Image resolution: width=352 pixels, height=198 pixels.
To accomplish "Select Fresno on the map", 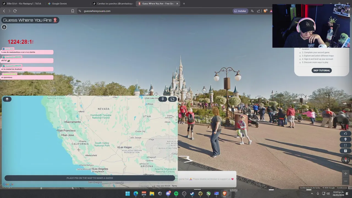I will click(83, 141).
